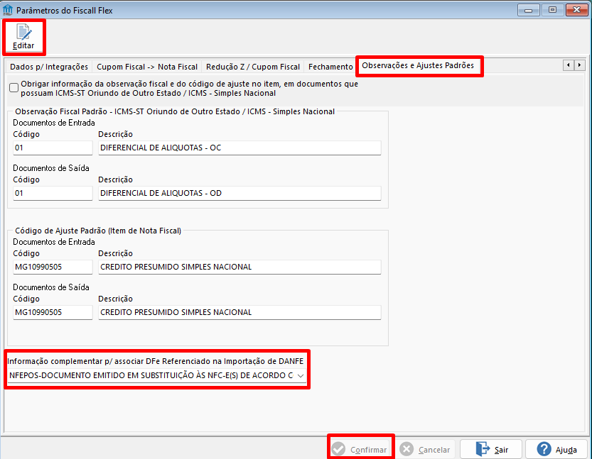Click the Confirmar button label
The image size is (592, 459).
coord(368,450)
